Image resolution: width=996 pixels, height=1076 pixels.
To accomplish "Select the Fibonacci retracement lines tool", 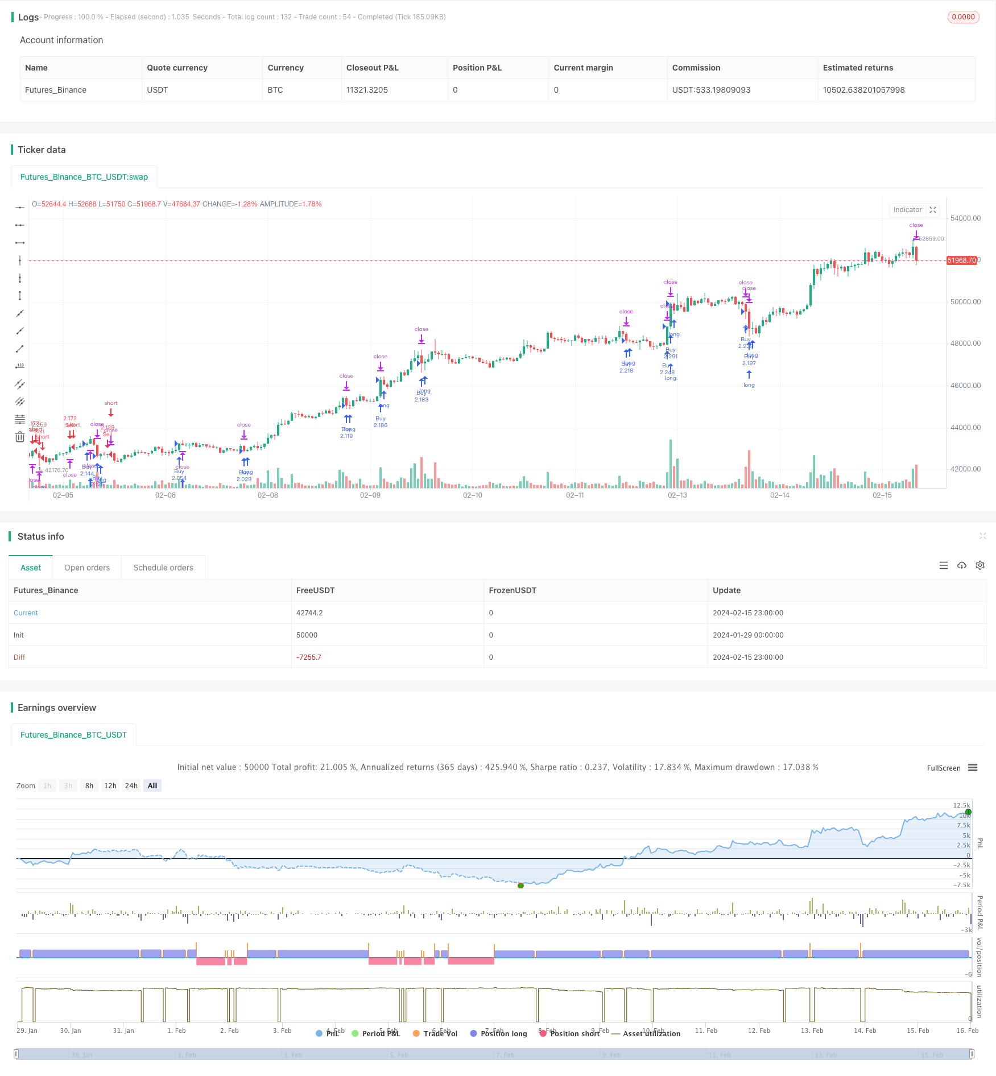I will pyautogui.click(x=20, y=419).
